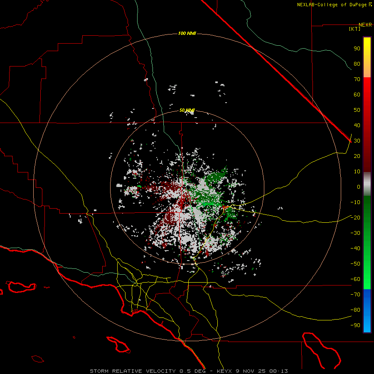Select the -40 knot value on the scale
The width and height of the screenshot is (374, 374).
pyautogui.click(x=355, y=249)
